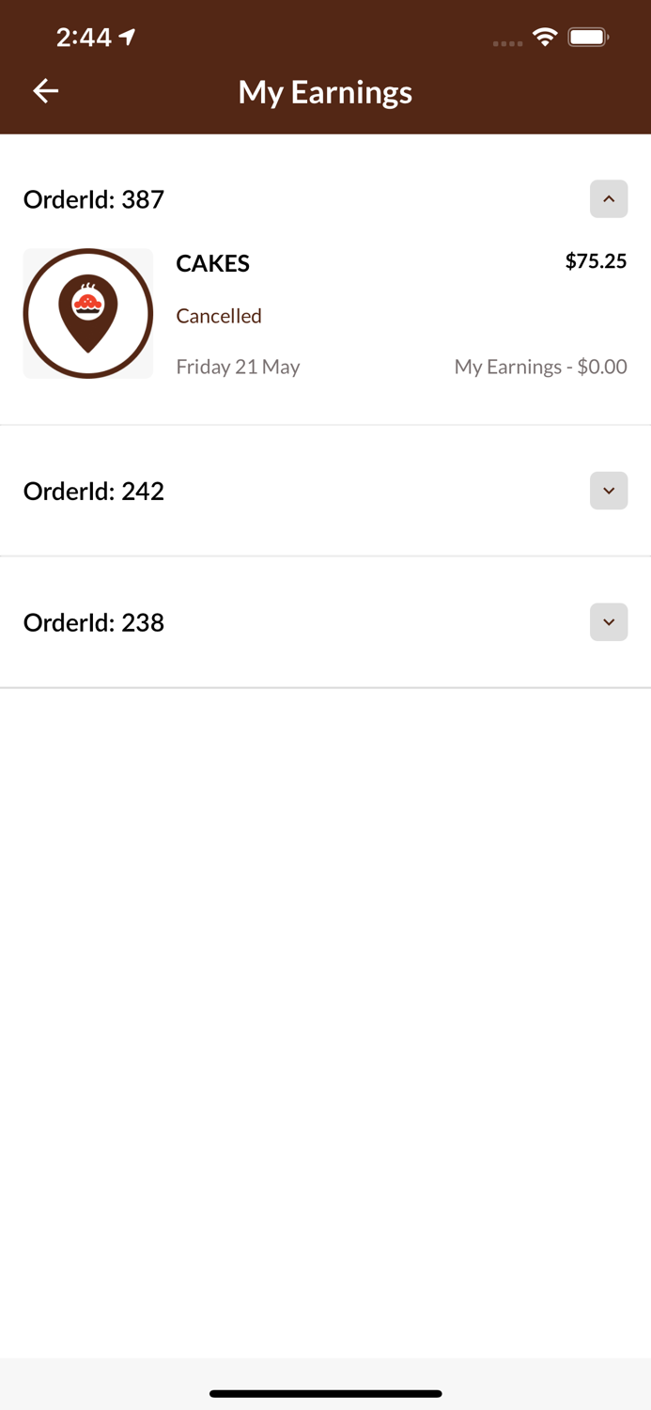The height and width of the screenshot is (1410, 651).
Task: Collapse the OrderId 387 section
Action: [609, 199]
